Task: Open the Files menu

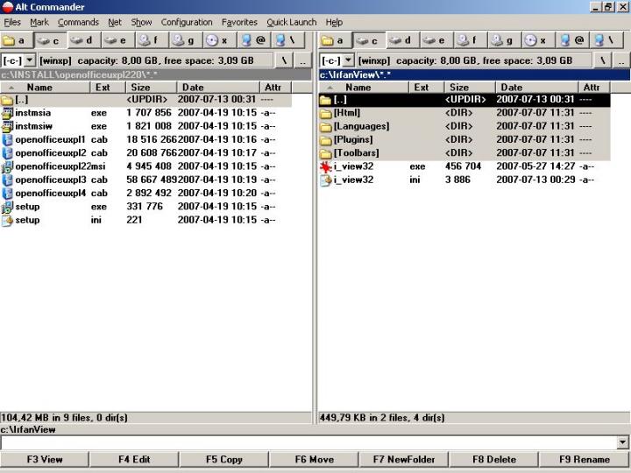Action: [12, 22]
